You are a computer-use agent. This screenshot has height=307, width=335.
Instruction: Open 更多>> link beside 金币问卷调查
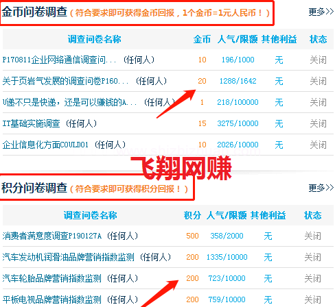321,12
